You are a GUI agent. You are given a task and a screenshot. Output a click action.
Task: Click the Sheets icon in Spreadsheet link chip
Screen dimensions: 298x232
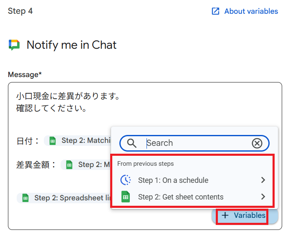coord(25,198)
